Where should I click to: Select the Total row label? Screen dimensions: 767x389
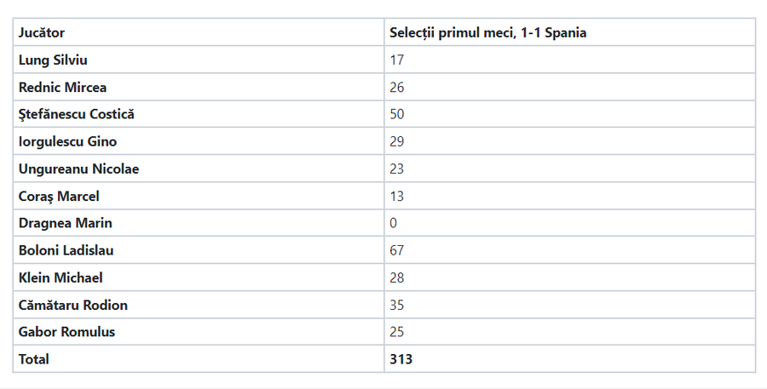[x=199, y=359]
